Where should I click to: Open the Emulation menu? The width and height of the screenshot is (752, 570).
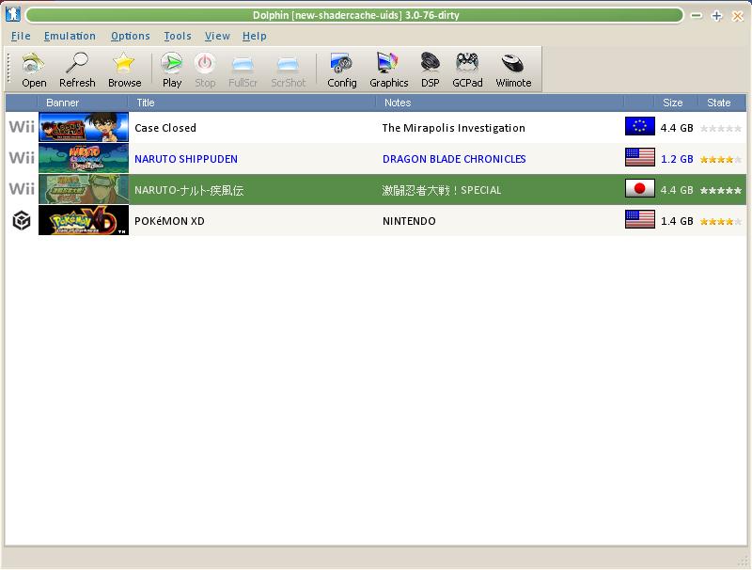coord(70,36)
